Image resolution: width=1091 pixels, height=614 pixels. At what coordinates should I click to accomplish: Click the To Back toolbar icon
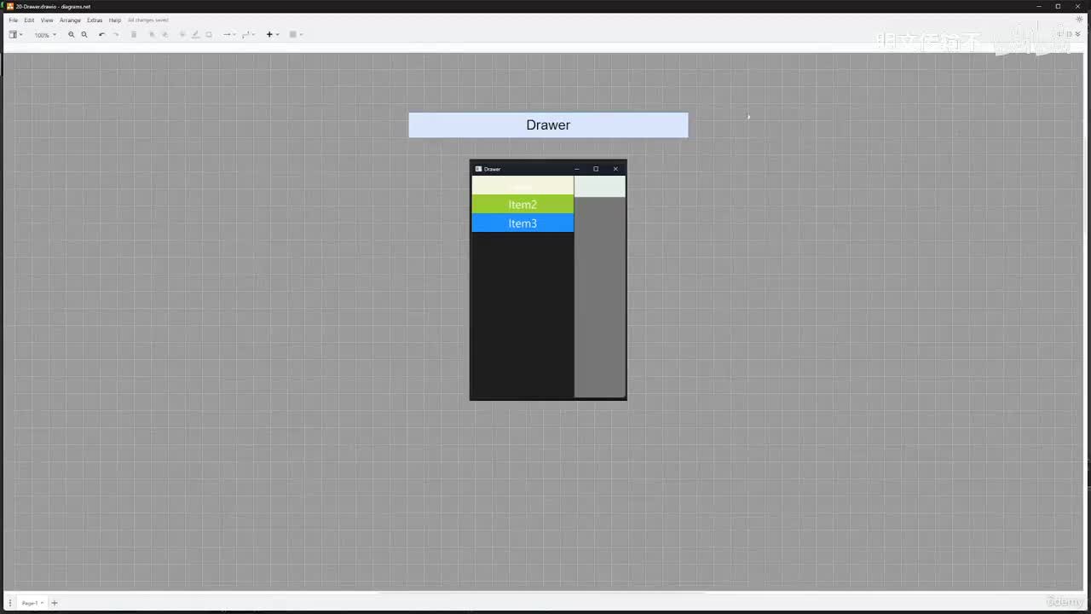point(165,35)
